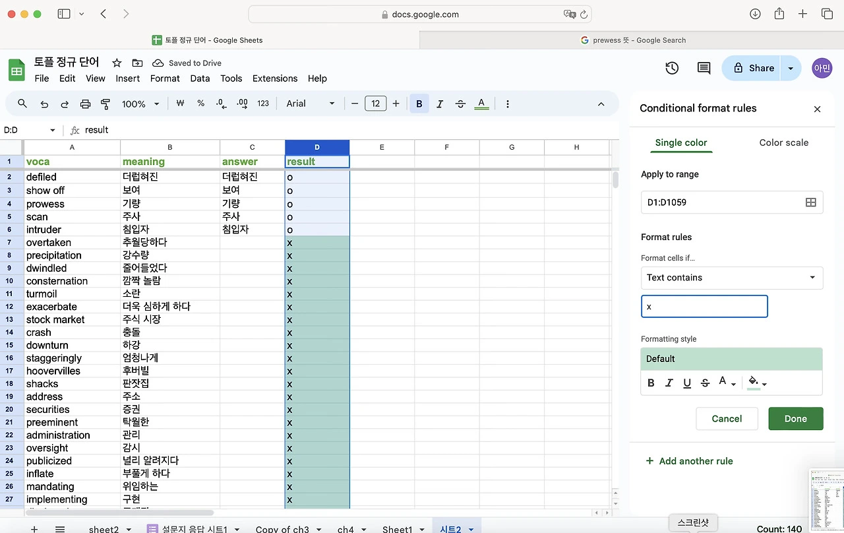The width and height of the screenshot is (844, 533).
Task: Click Add another rule
Action: (x=689, y=461)
